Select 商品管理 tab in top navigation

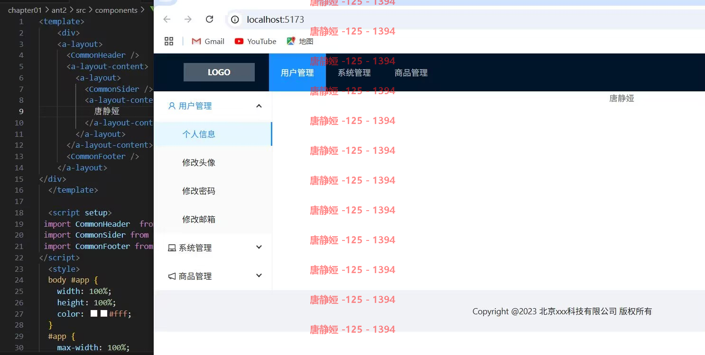click(411, 72)
